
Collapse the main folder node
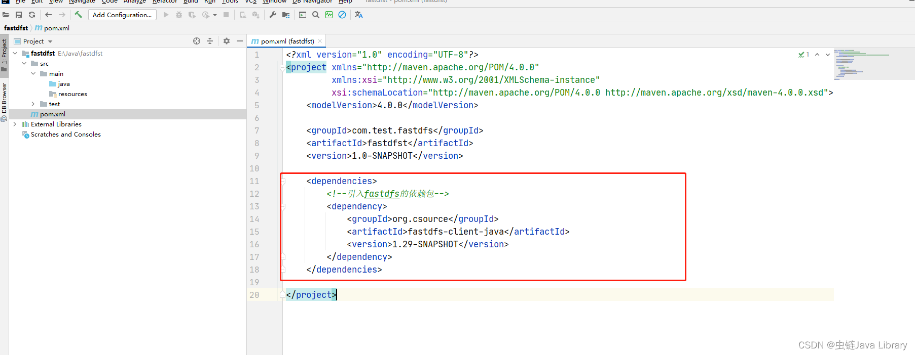33,73
